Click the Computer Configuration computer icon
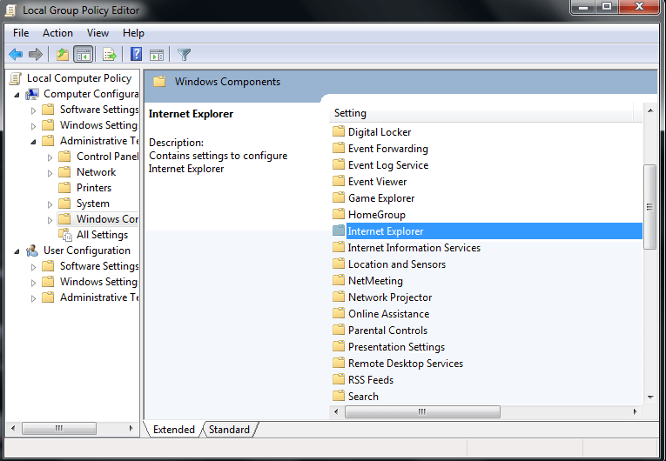The width and height of the screenshot is (666, 461). tap(32, 94)
